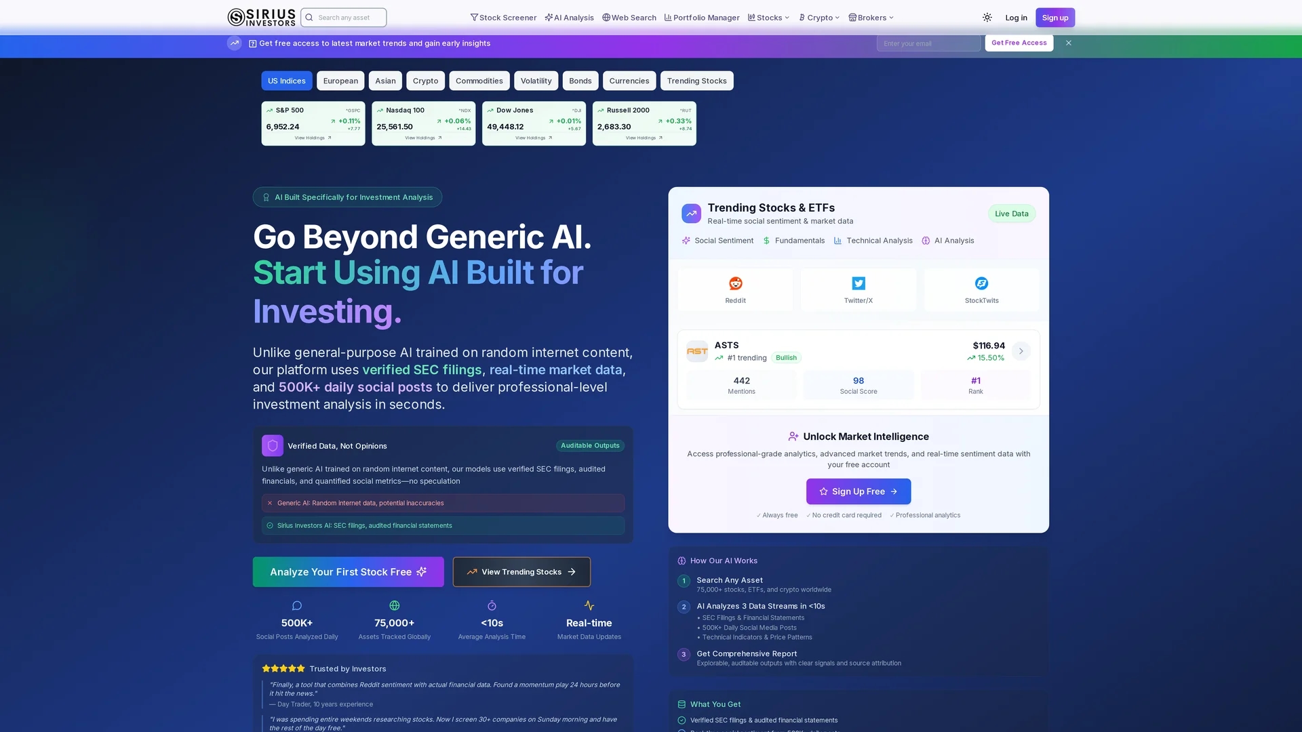Viewport: 1302px width, 732px height.
Task: Click the pulse icon above Real-time
Action: coord(589,605)
